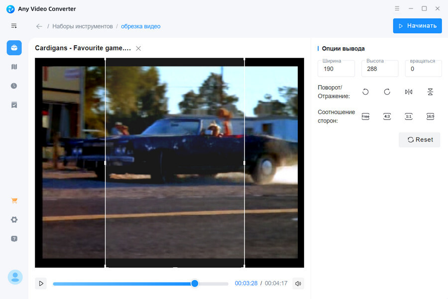Viewport: 448px width, 299px height.
Task: Open the Наборы инструментов breadcrumb
Action: pyautogui.click(x=83, y=26)
